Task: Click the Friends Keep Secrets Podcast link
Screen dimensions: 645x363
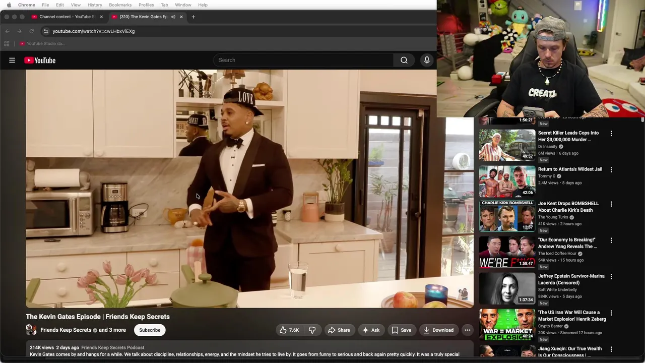Action: (112, 347)
